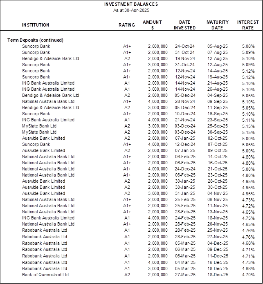Click the maturity date 28-Oct-25

[218, 181]
